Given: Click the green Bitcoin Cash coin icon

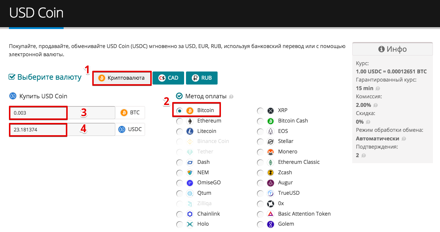Looking at the screenshot, I should pos(270,121).
